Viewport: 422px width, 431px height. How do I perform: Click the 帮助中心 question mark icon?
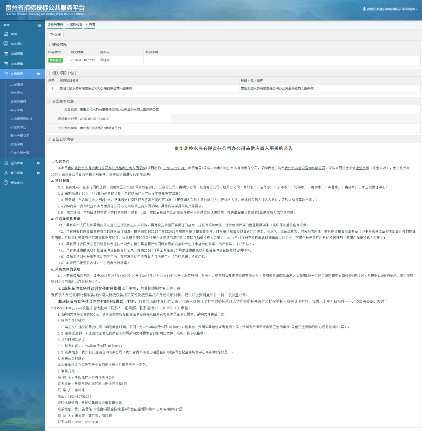[6, 183]
